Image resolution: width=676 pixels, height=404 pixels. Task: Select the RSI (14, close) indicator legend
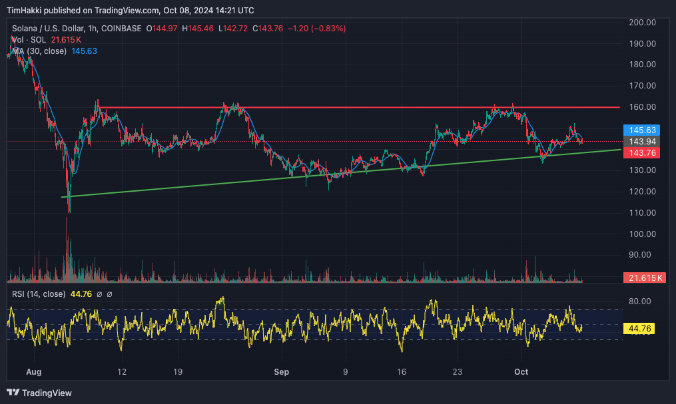click(x=38, y=294)
